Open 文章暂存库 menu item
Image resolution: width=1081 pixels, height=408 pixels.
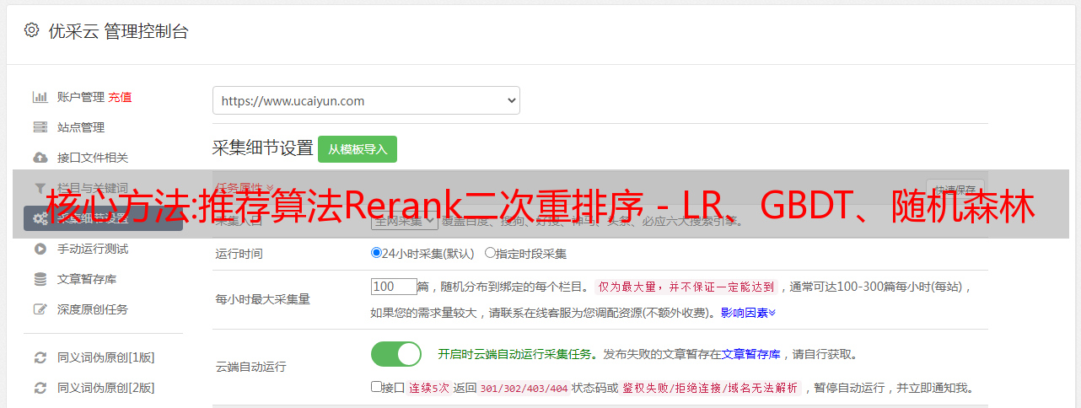click(x=87, y=279)
